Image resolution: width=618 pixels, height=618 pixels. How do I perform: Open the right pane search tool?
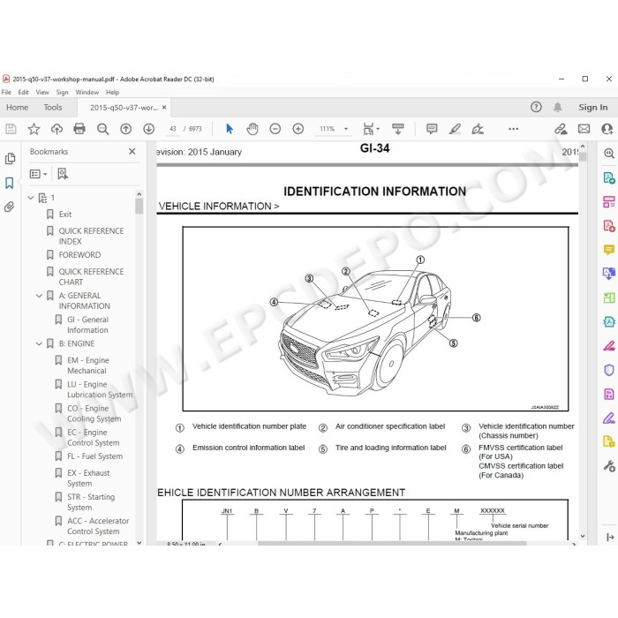pyautogui.click(x=609, y=154)
